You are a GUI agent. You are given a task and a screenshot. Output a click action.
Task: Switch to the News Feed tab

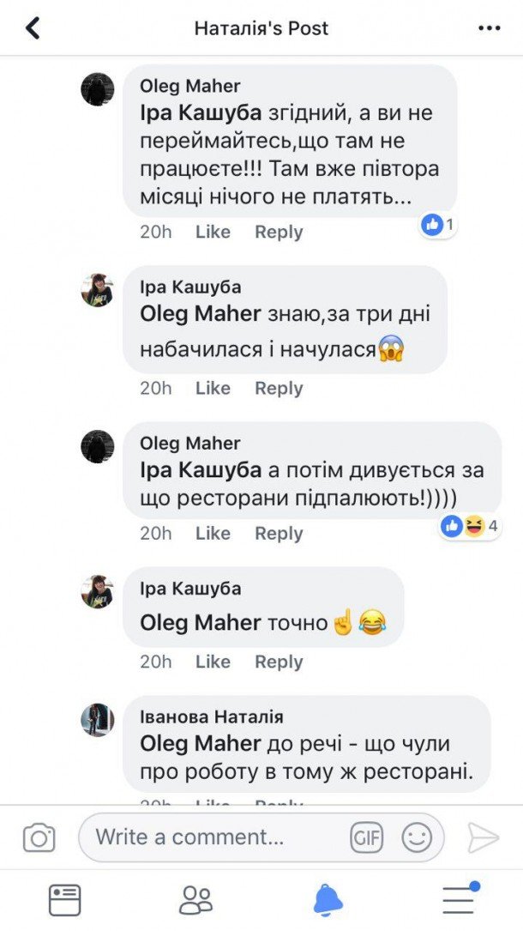pos(65,899)
